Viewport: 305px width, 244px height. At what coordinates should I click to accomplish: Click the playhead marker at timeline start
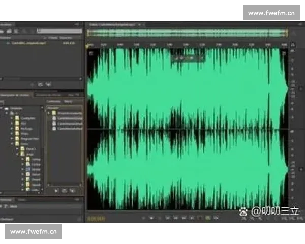[x=88, y=45]
